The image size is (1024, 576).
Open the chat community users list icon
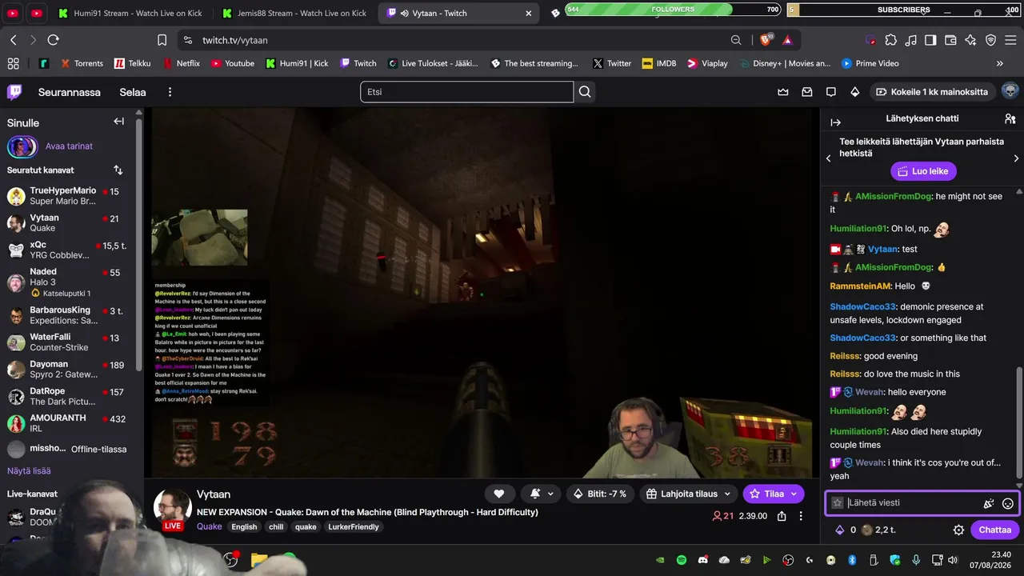[1010, 118]
